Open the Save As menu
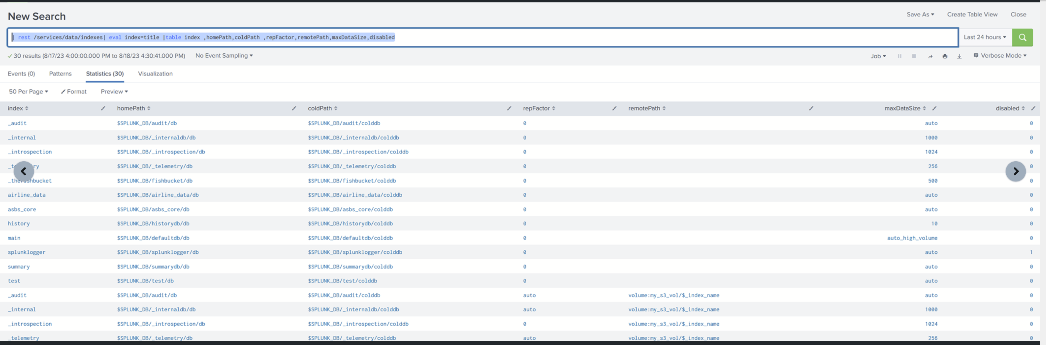The height and width of the screenshot is (345, 1046). pyautogui.click(x=920, y=15)
